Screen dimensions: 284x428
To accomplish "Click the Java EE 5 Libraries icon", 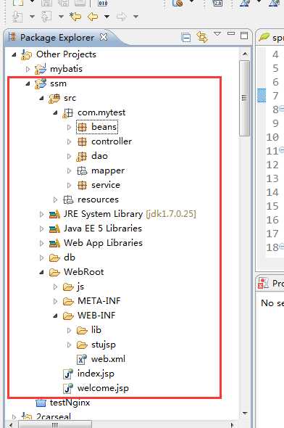I will click(x=54, y=229).
